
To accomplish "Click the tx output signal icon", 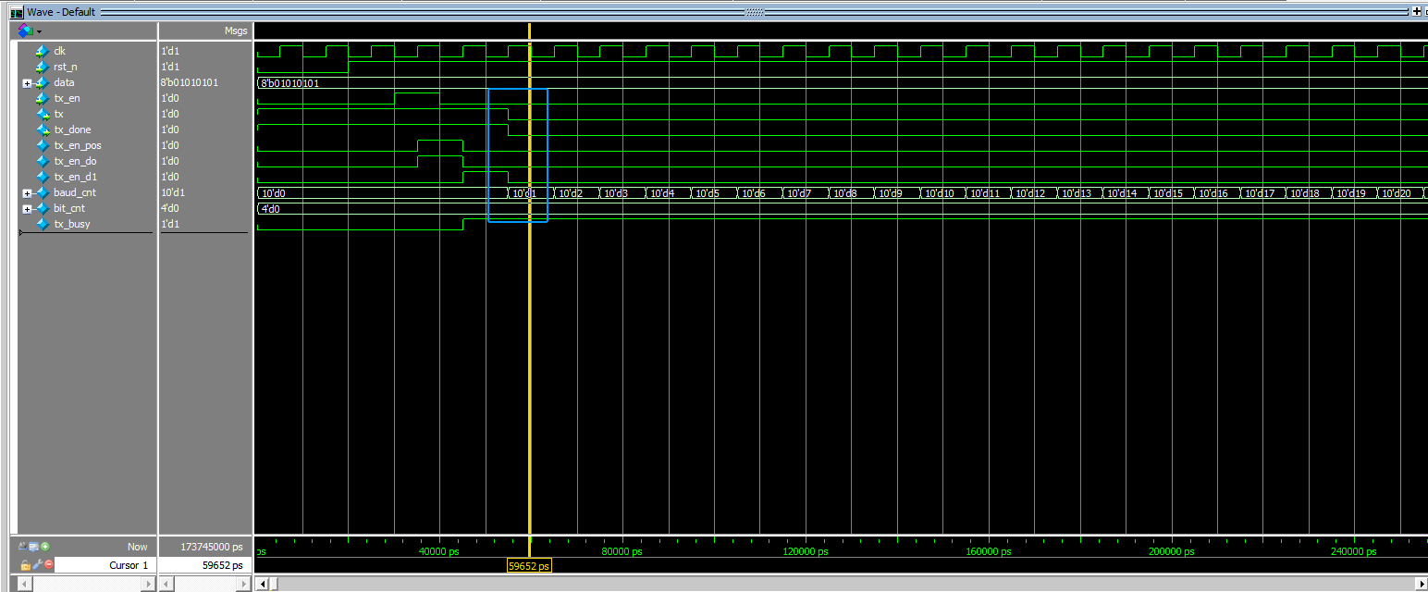I will (42, 114).
